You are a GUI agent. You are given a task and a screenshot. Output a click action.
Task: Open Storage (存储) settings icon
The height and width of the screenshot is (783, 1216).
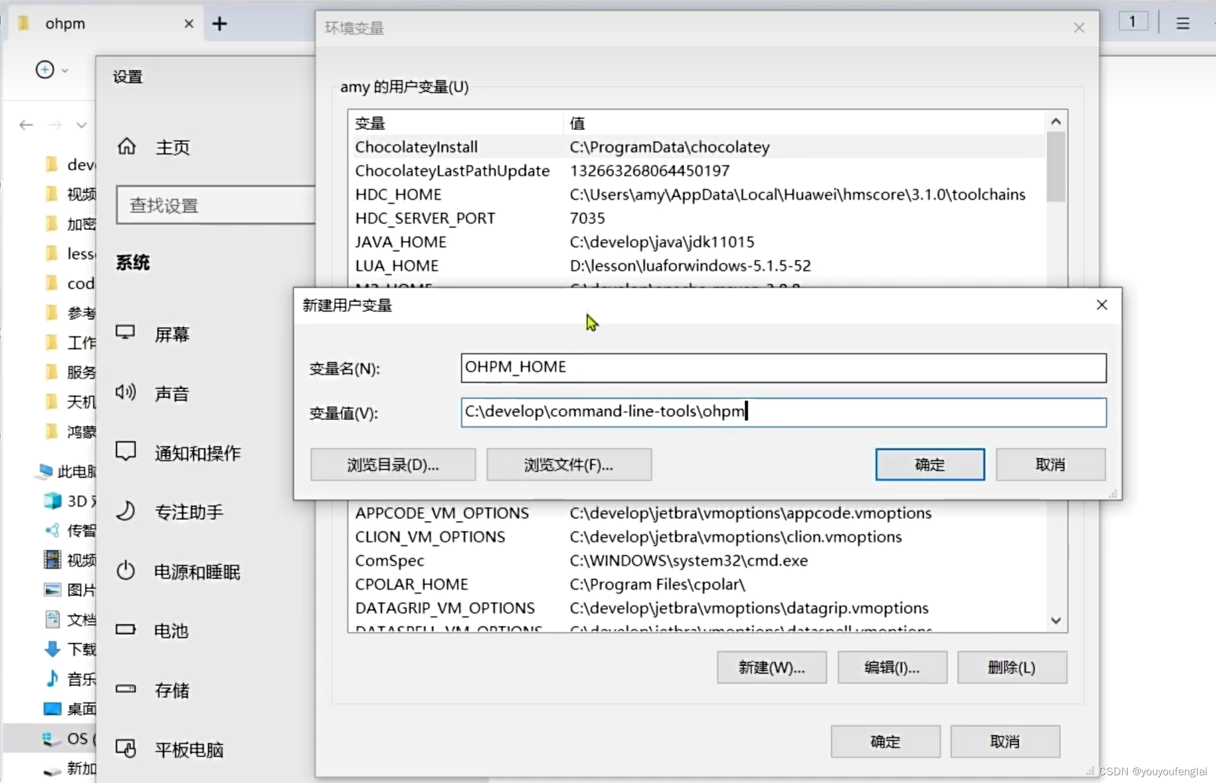click(125, 689)
